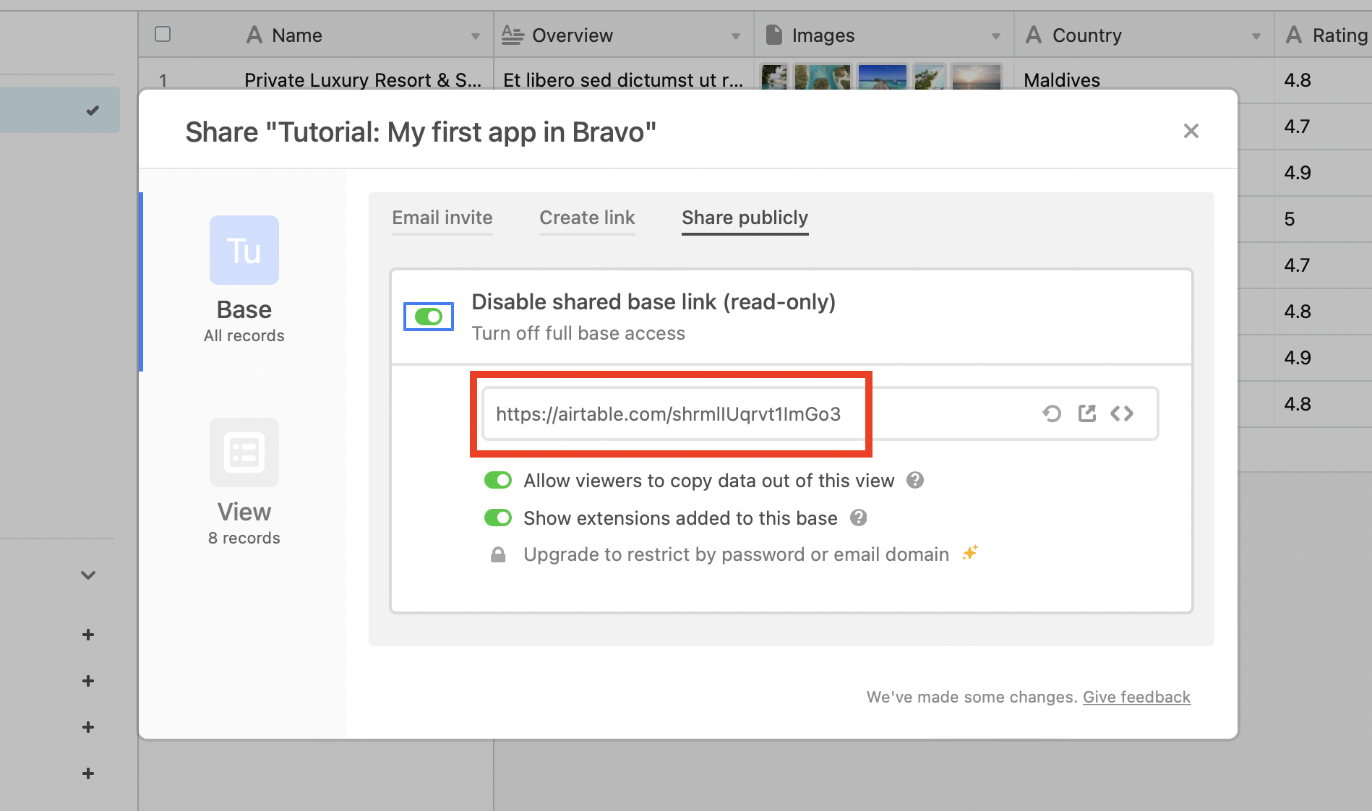The image size is (1372, 811).
Task: Click the checkmark on selected sidebar view
Action: coord(93,110)
